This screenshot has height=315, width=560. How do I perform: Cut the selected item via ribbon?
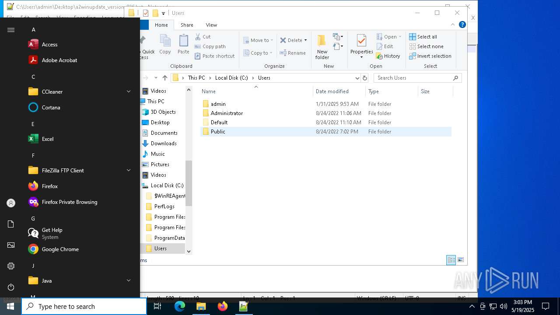point(203,37)
